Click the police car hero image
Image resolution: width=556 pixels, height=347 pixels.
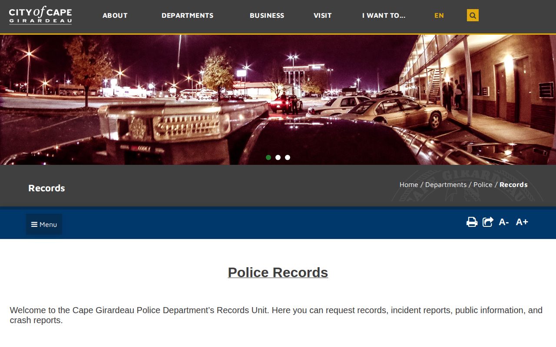tap(278, 99)
